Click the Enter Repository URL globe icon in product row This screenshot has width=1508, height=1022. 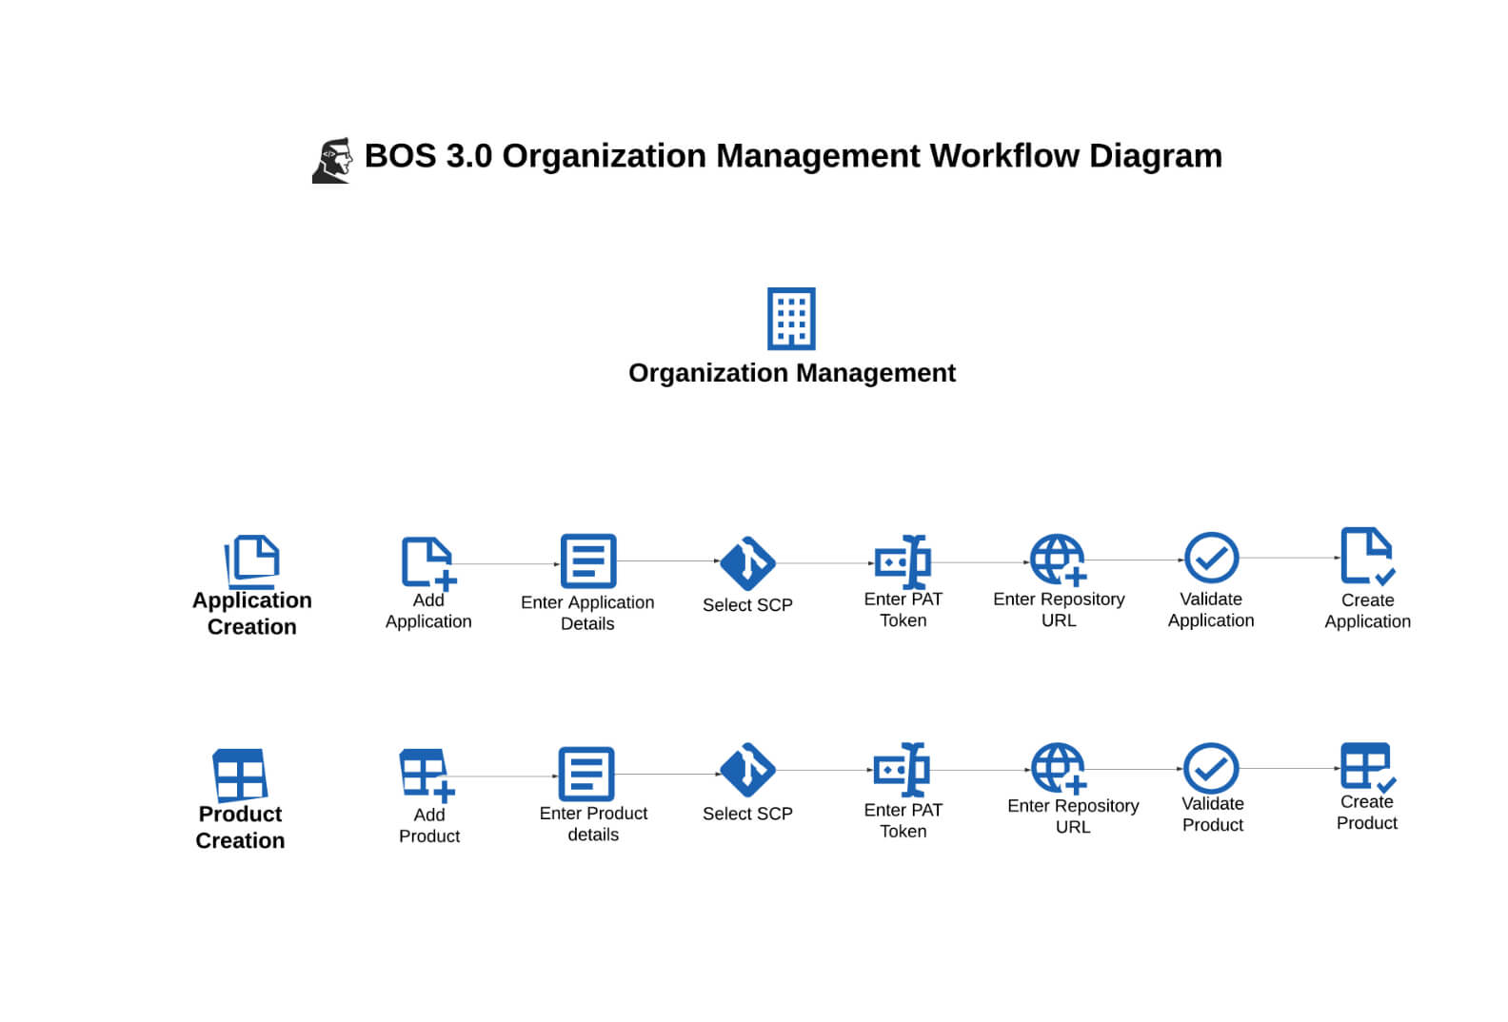[x=1059, y=768]
